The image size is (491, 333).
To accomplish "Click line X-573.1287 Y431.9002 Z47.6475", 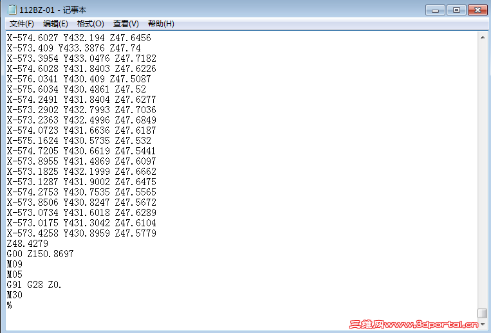I will [x=82, y=182].
